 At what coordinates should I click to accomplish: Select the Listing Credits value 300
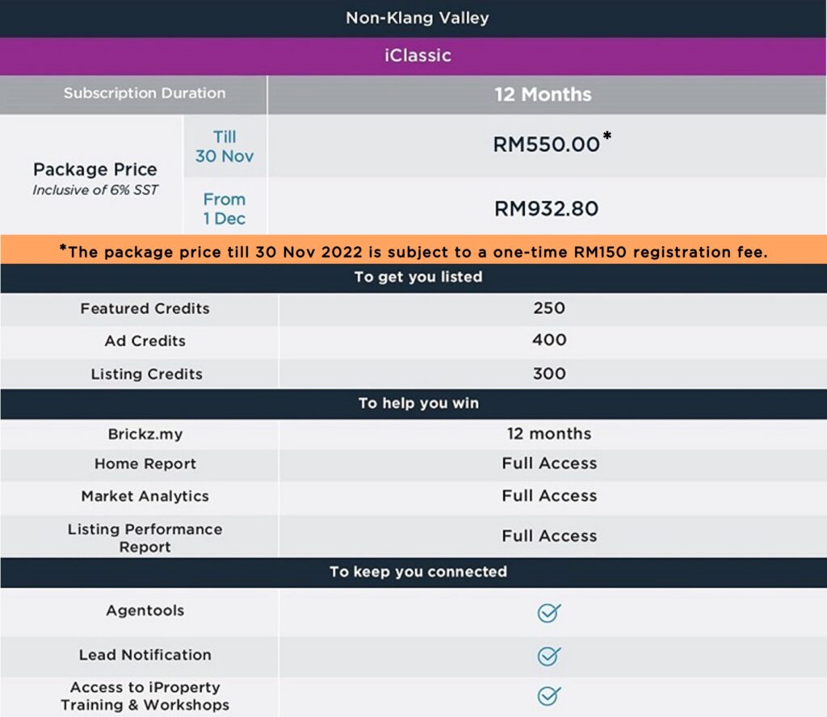tap(549, 374)
